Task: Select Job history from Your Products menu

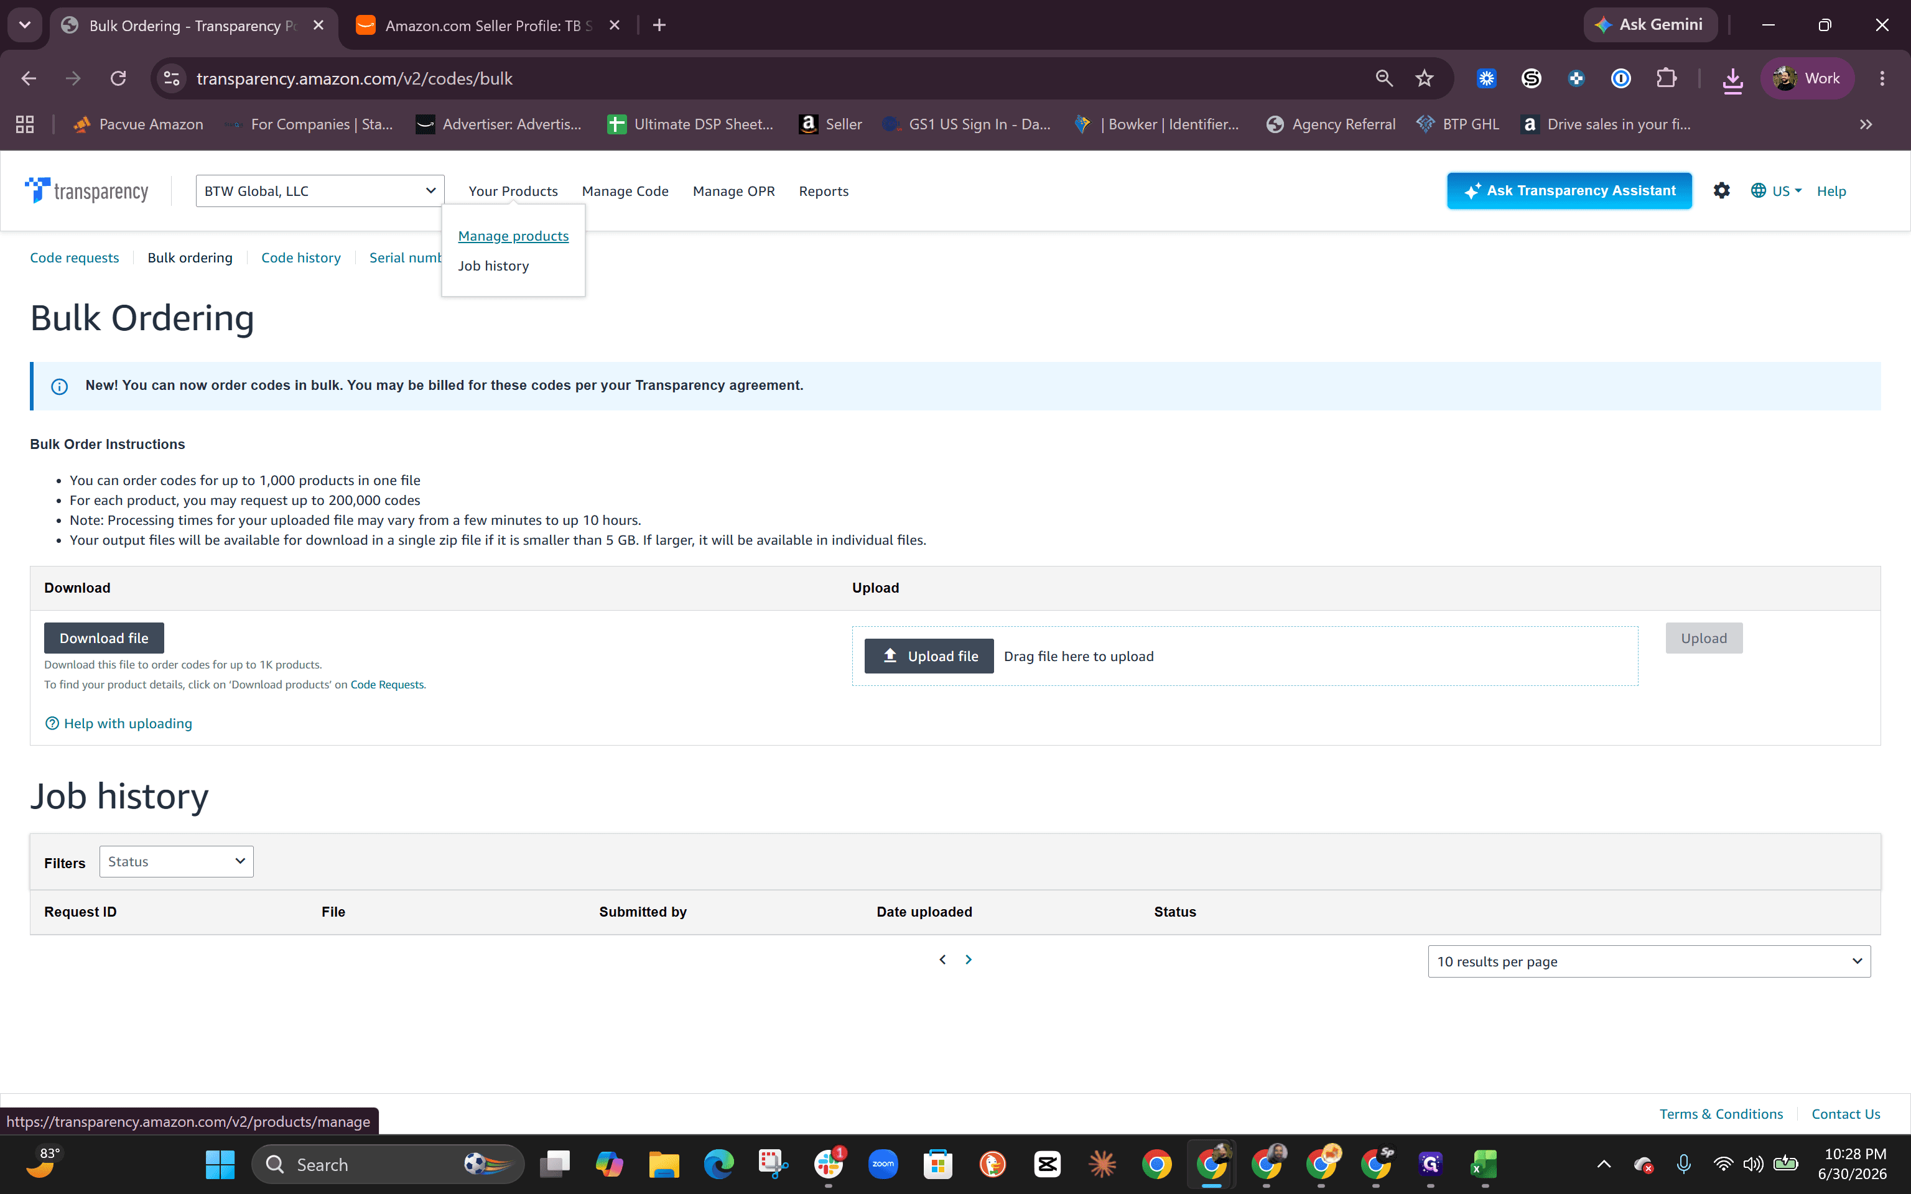Action: 493,266
